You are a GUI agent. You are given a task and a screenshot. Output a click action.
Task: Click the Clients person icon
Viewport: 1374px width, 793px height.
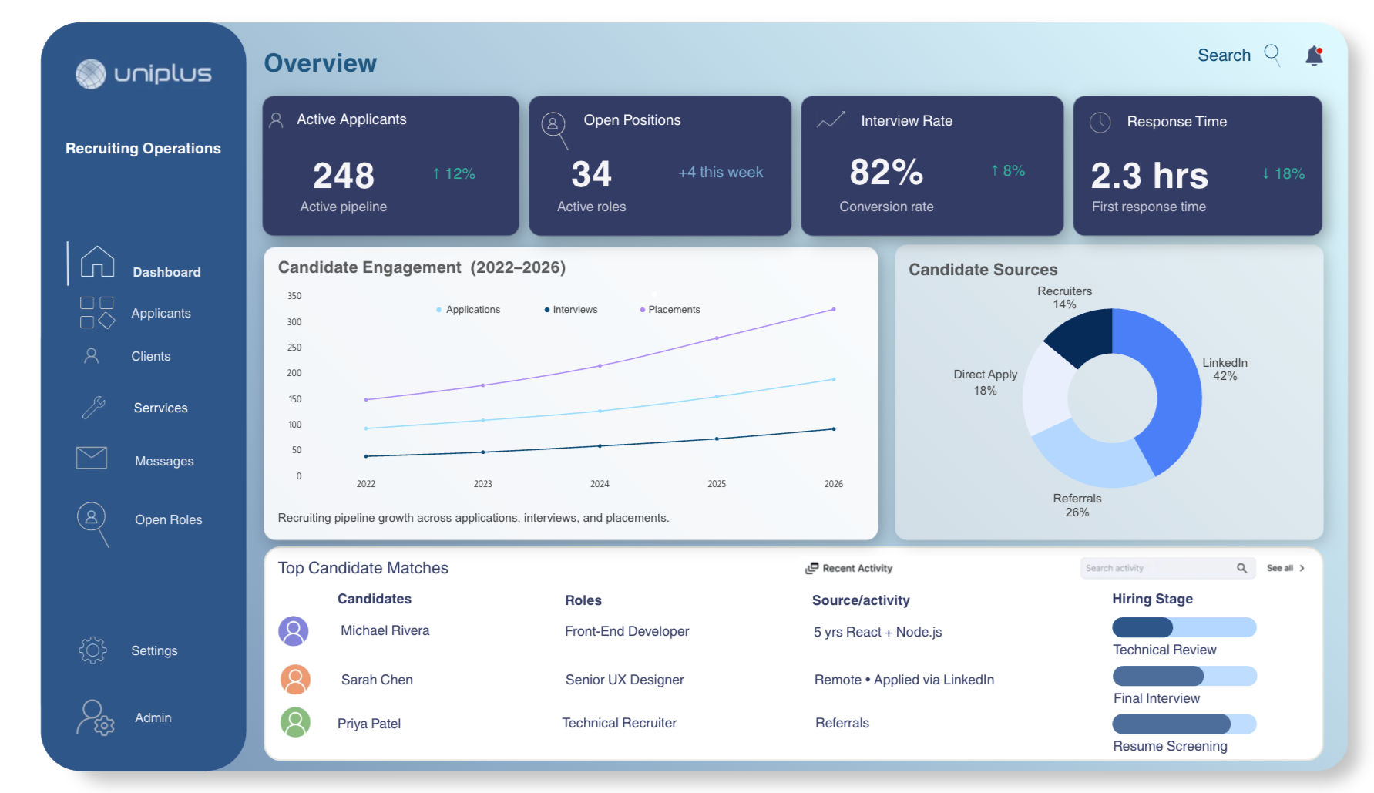[91, 355]
